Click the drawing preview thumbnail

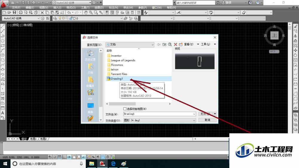pos(195,61)
